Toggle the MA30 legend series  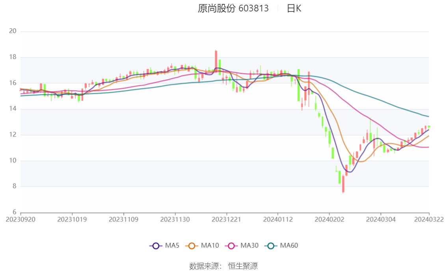[242, 246]
